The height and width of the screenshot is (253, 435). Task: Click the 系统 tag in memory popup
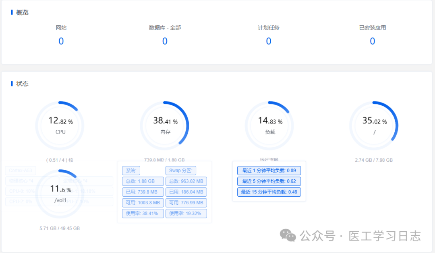pos(131,171)
